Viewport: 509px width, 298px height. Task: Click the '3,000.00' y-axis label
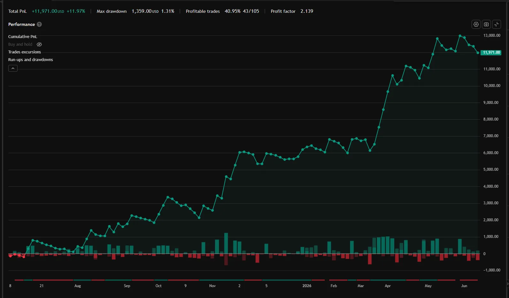491,203
